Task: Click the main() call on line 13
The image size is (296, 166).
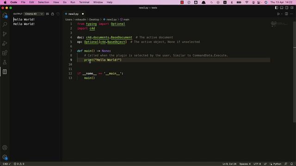Action: coord(89,78)
